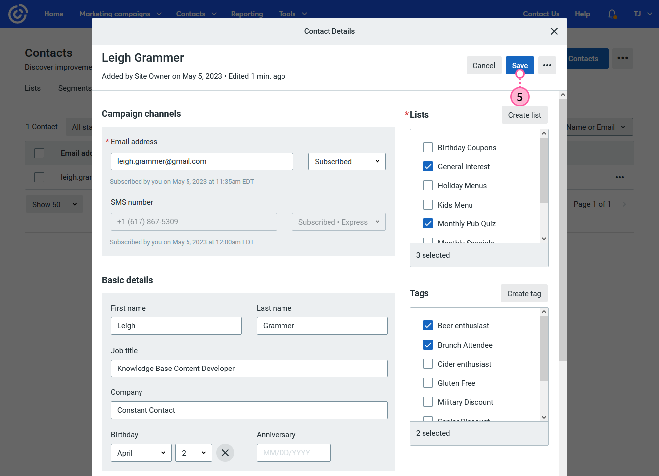Open the Reporting menu item
Image resolution: width=659 pixels, height=476 pixels.
tap(247, 14)
